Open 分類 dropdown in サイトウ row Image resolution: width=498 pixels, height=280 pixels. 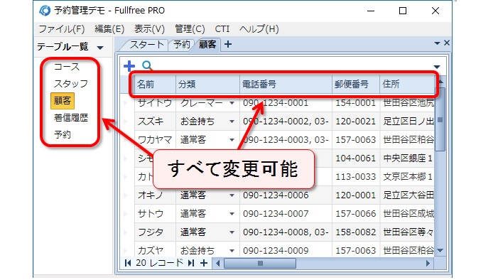point(232,103)
